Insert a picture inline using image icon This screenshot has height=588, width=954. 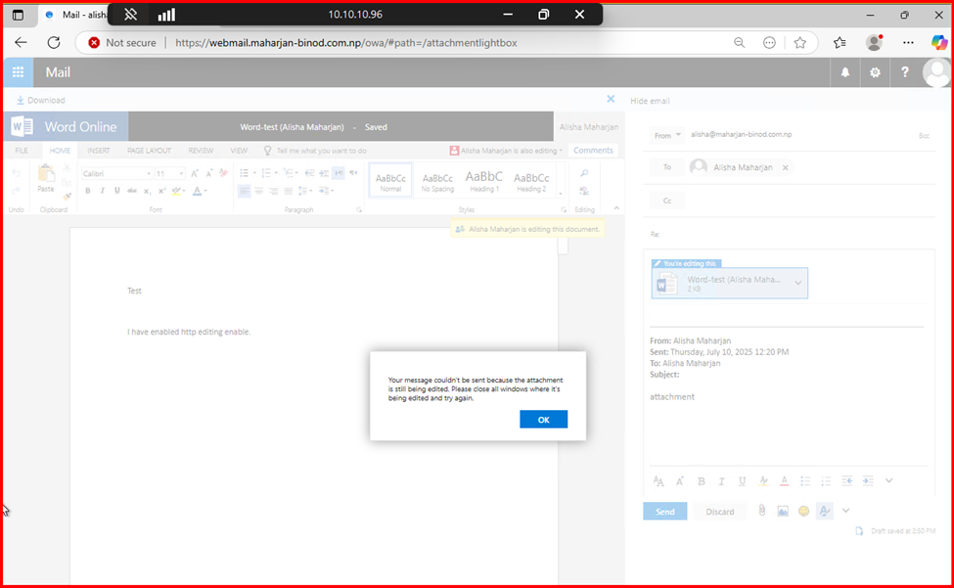click(783, 511)
